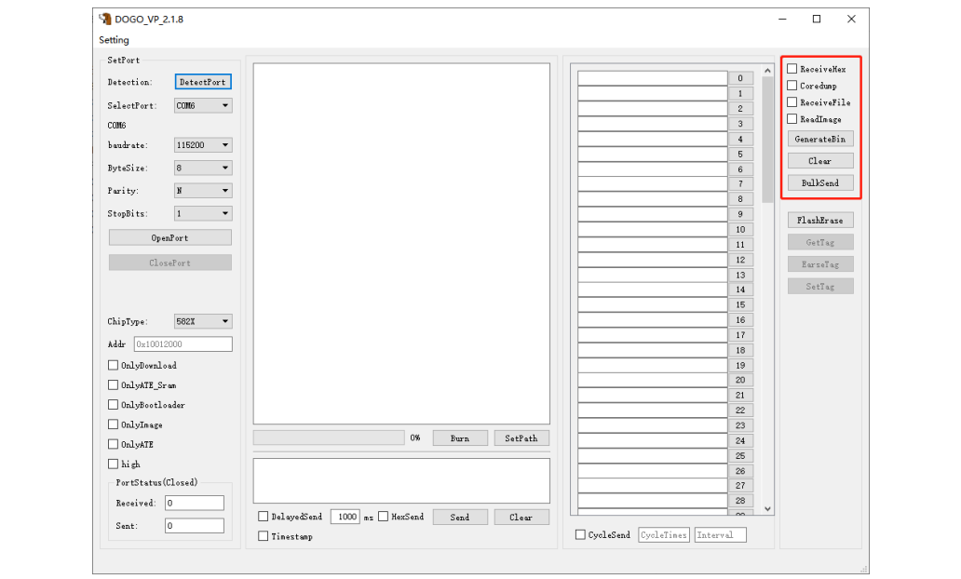Maximize the DOGO_VP window

[817, 19]
